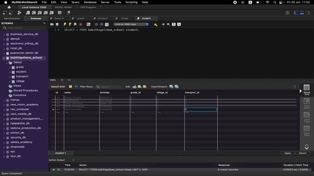This screenshot has height=176, width=314.
Task: Open a SQL script file in editor
Action: 52,24
